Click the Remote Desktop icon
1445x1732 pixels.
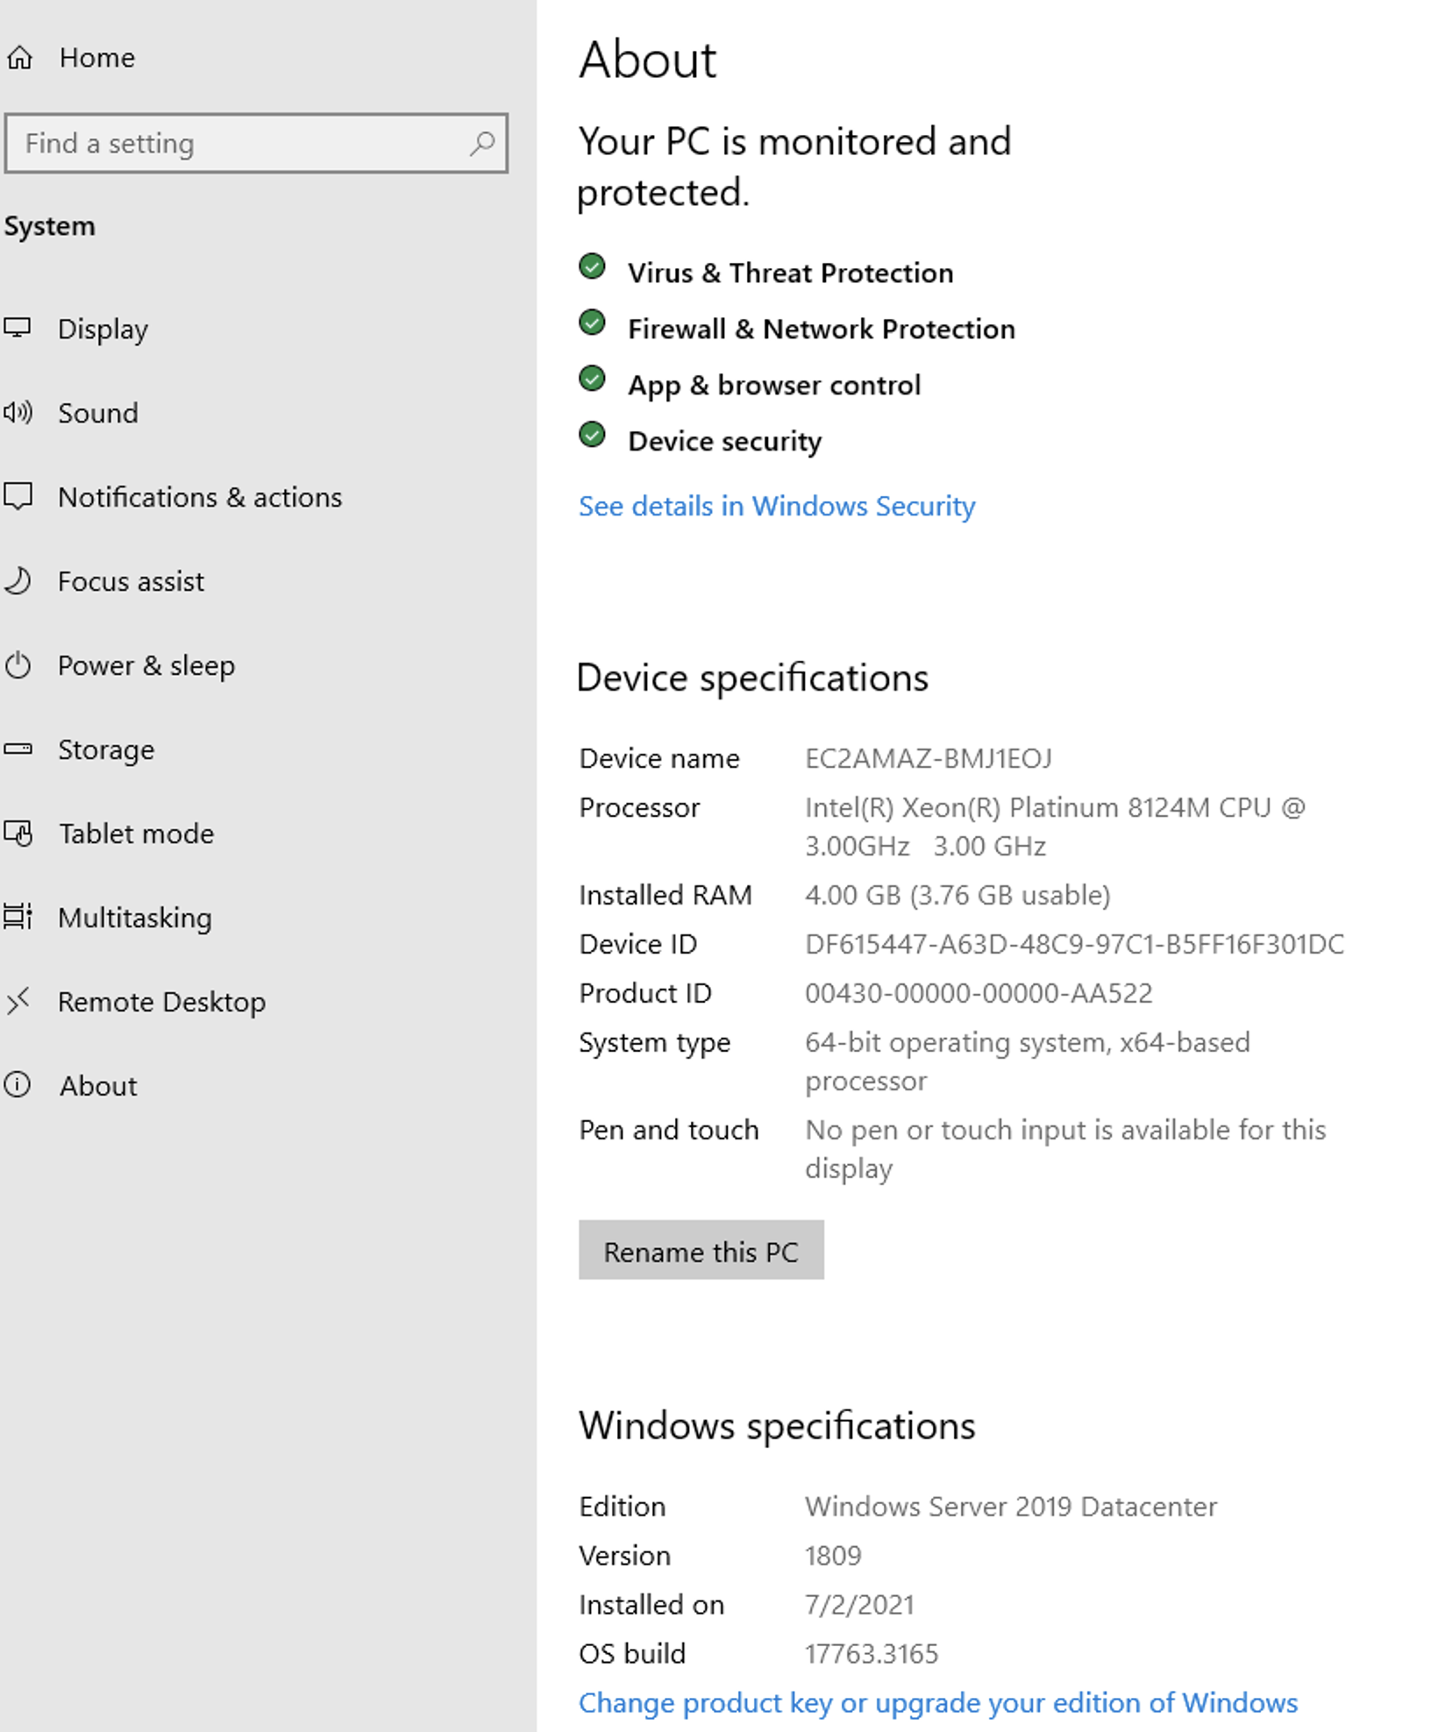coord(18,1000)
